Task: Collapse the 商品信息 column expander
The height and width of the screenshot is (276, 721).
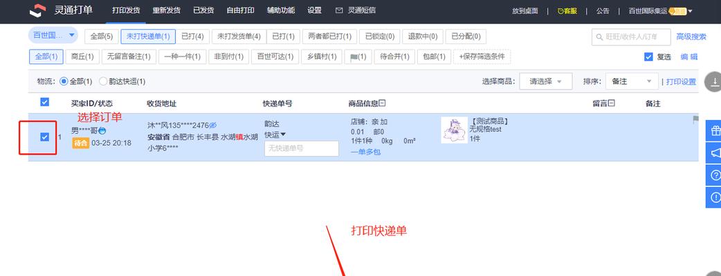Action: coord(382,103)
